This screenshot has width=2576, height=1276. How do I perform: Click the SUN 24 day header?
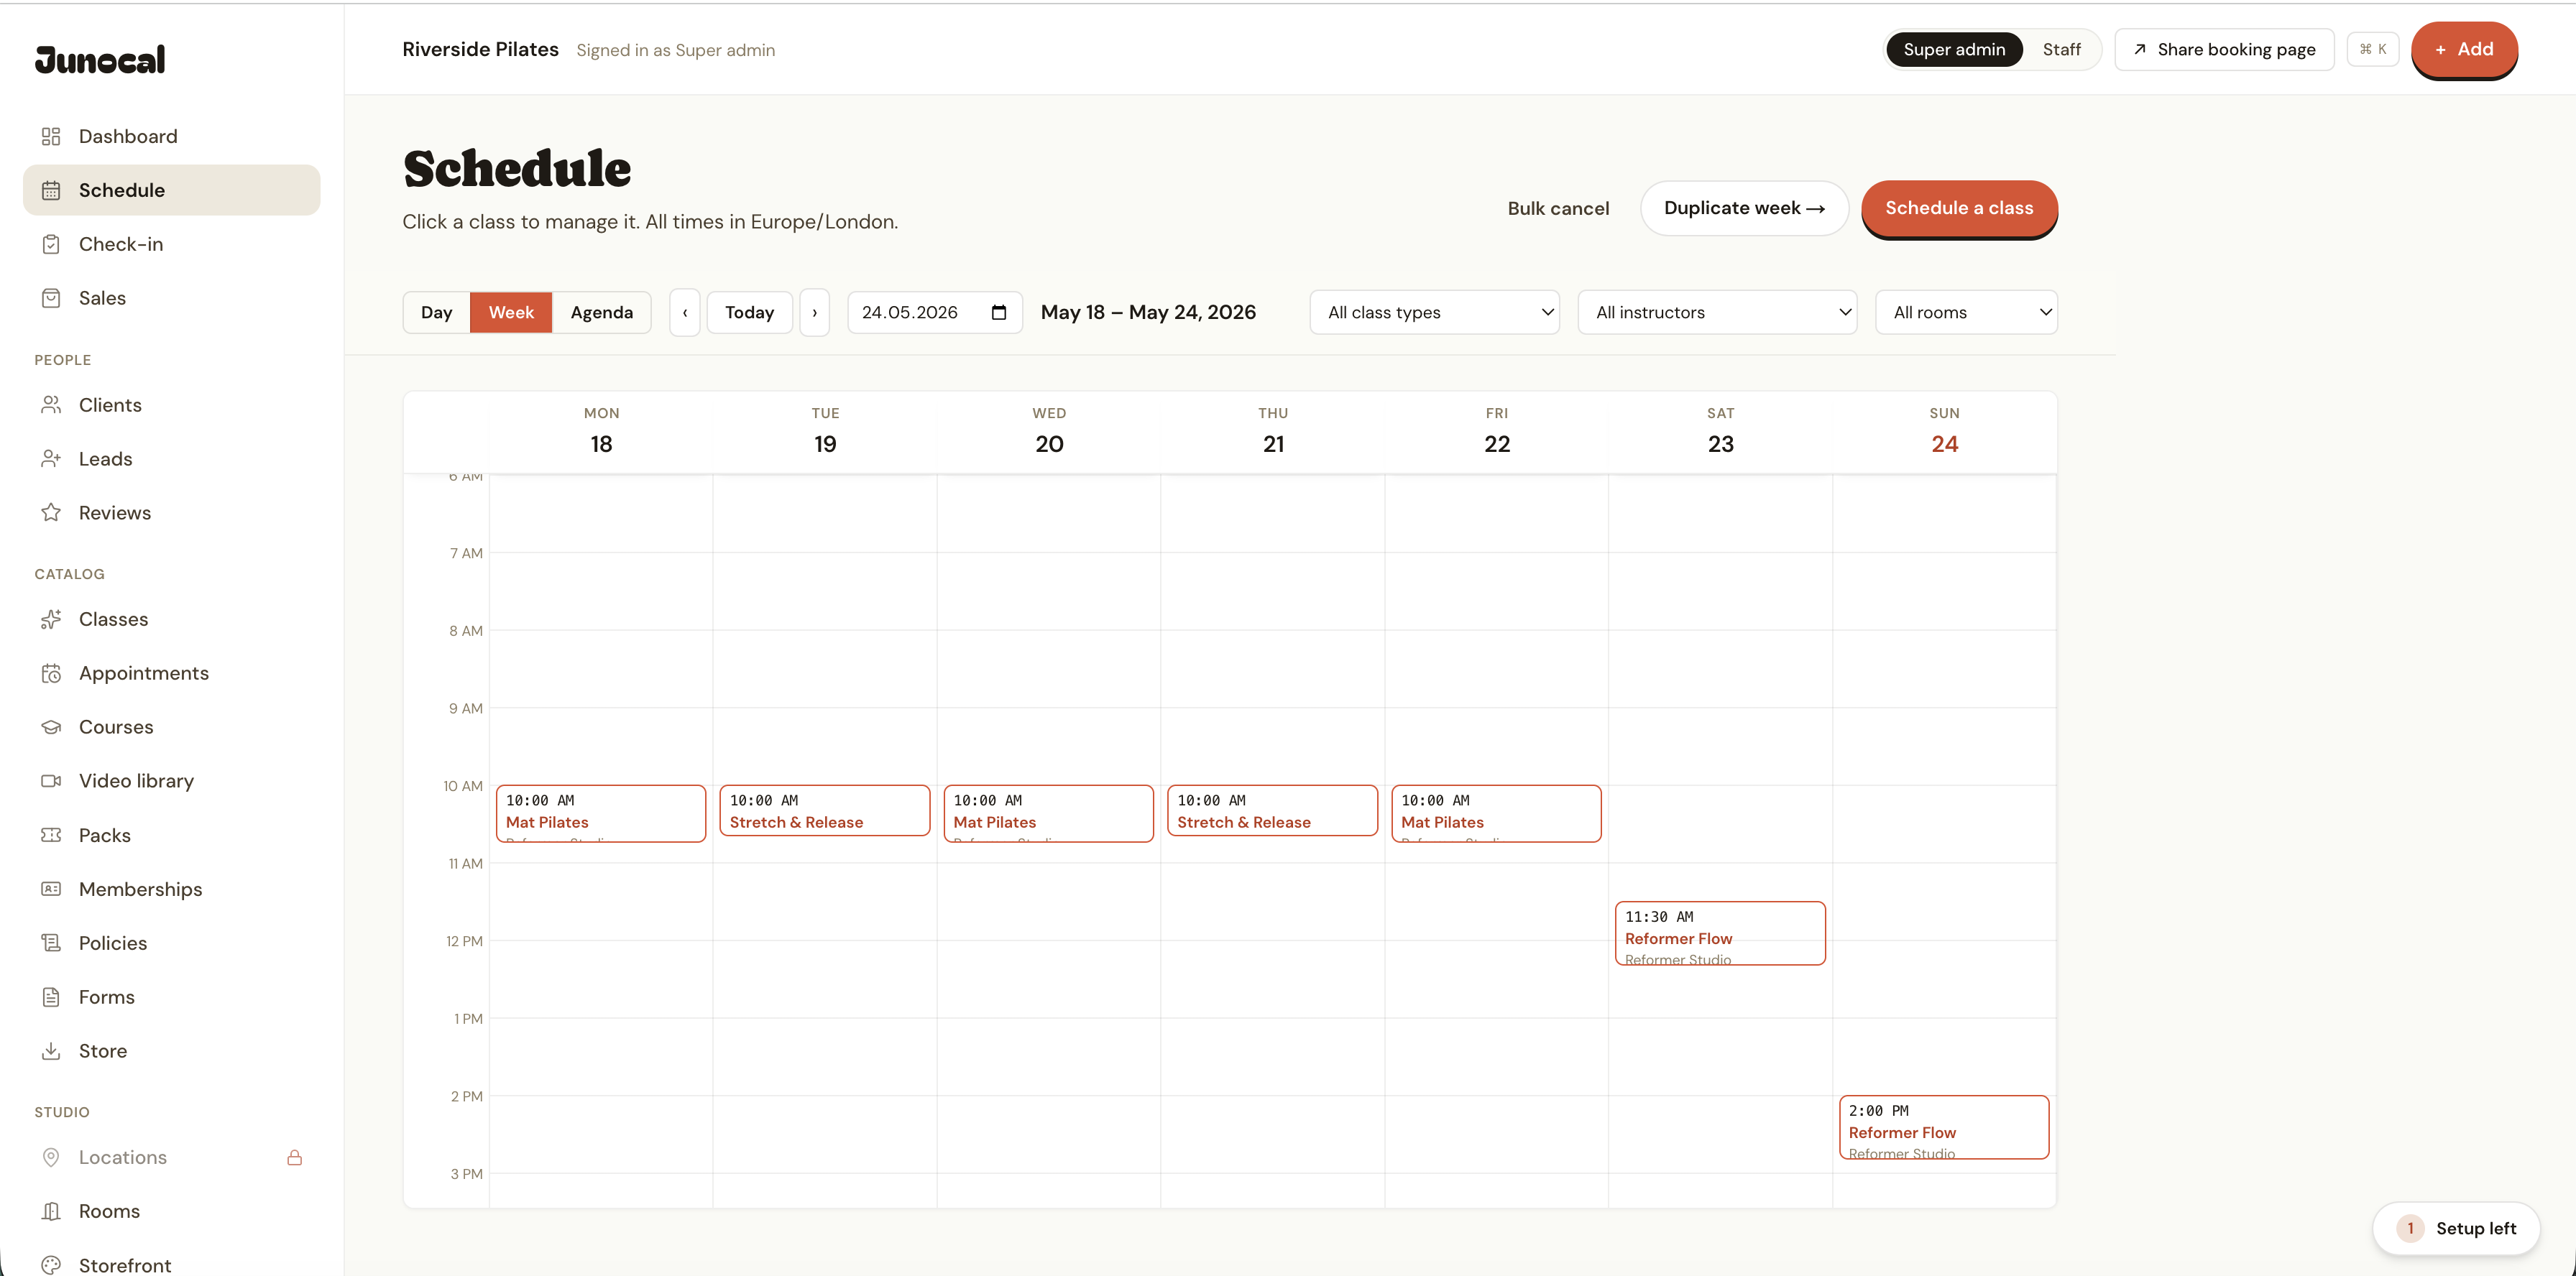[x=1944, y=432]
